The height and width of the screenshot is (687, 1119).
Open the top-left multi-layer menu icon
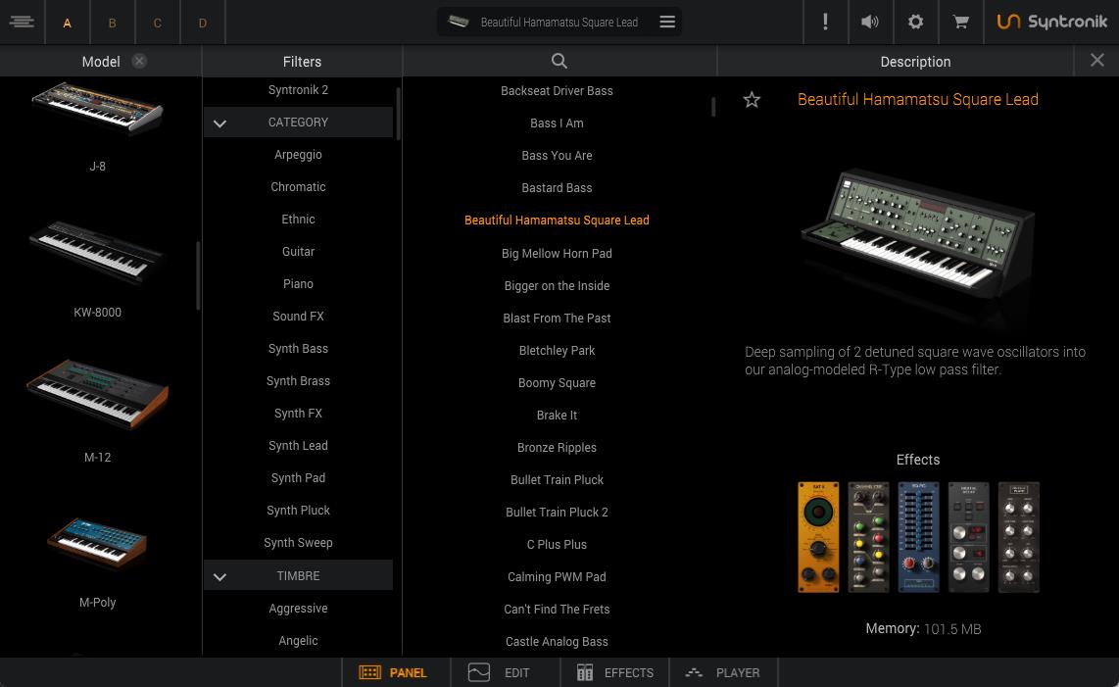tap(22, 22)
